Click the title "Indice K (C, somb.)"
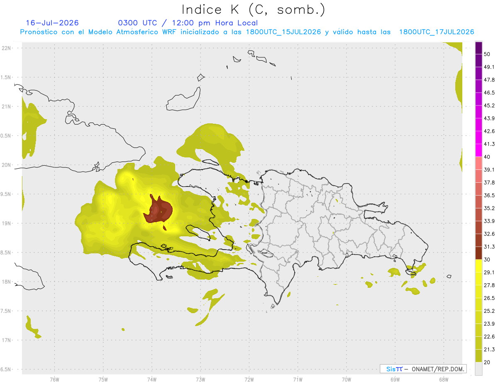 click(254, 9)
